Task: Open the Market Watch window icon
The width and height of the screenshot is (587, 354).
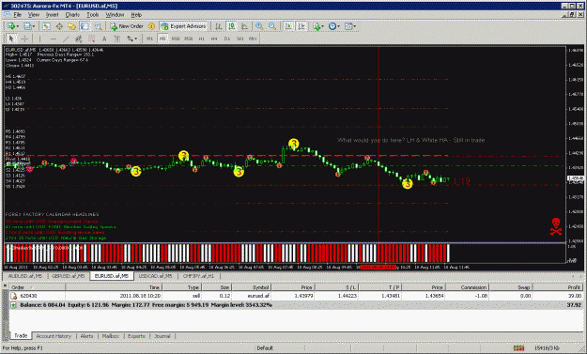Action: pos(46,26)
